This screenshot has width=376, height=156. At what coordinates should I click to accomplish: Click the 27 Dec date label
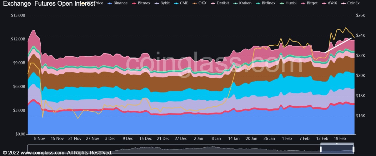pos(181,138)
